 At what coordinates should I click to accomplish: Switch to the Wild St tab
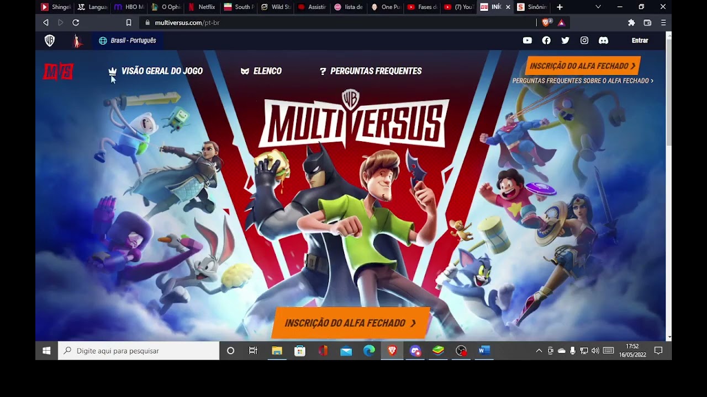tap(275, 7)
